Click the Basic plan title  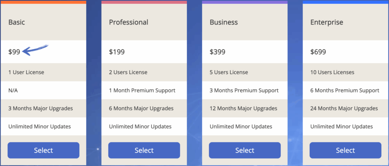(x=17, y=22)
